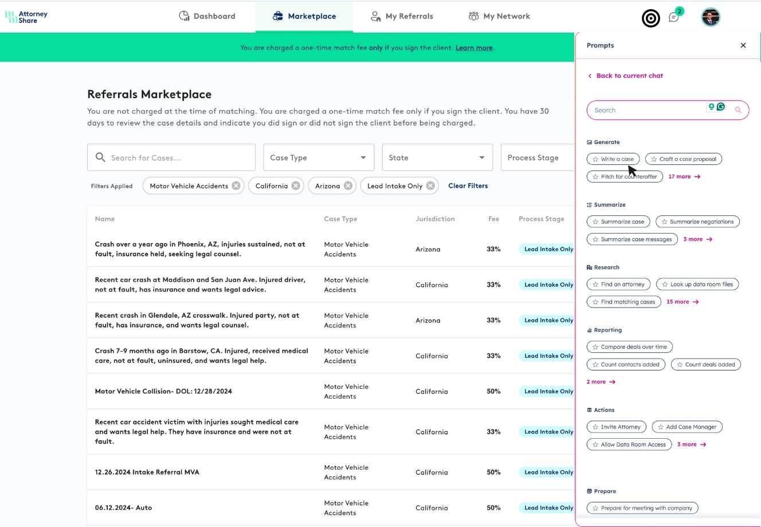Remove the California filter chip
Viewport: 761px width, 527px height.
click(x=296, y=186)
